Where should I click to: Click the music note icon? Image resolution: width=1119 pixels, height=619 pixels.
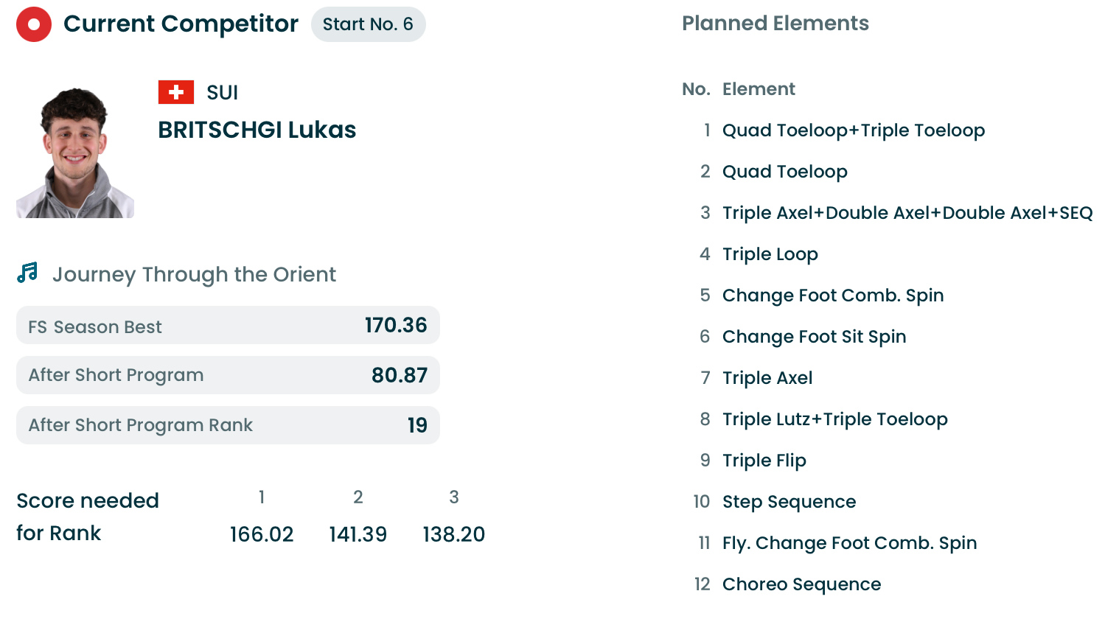[28, 273]
